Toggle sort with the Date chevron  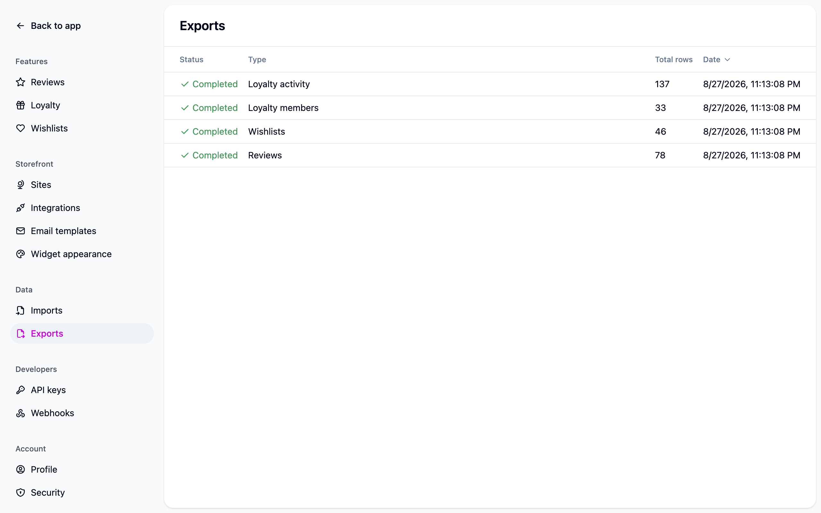[727, 60]
